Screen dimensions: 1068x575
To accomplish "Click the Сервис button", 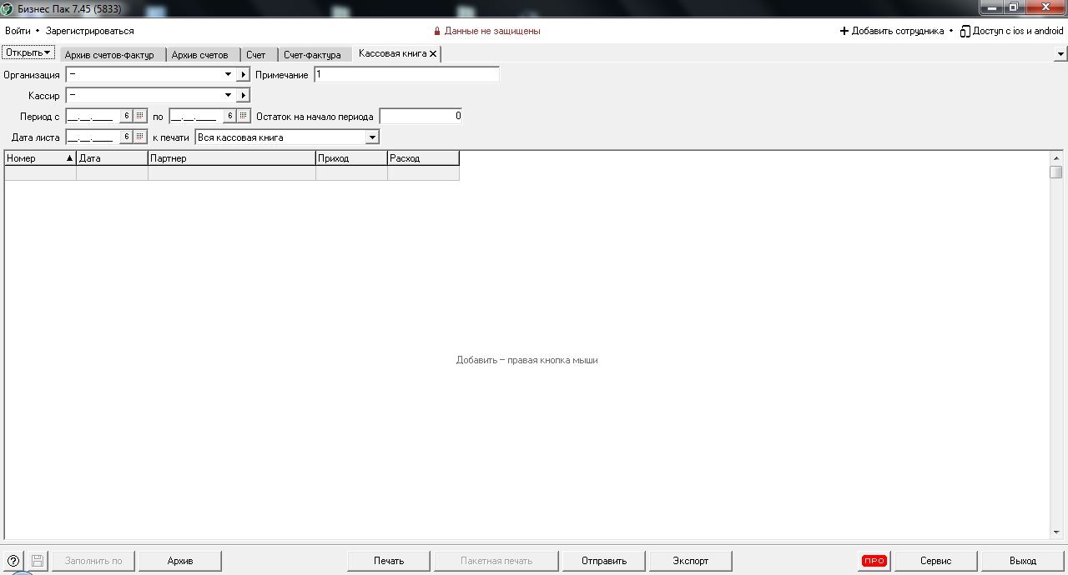I will pos(936,561).
